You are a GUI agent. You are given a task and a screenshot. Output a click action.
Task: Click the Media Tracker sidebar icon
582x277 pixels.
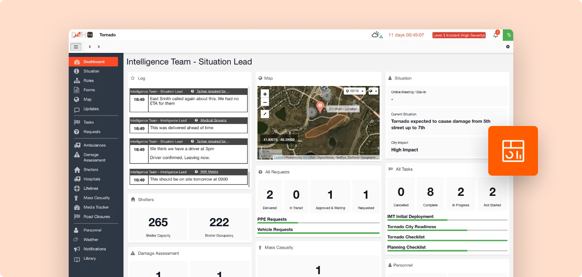pos(77,207)
